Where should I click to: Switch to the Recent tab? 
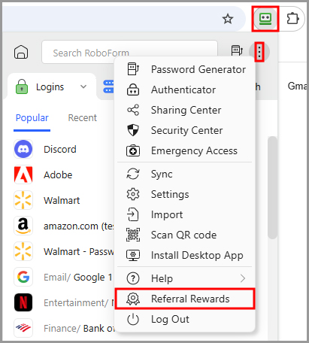tap(82, 118)
